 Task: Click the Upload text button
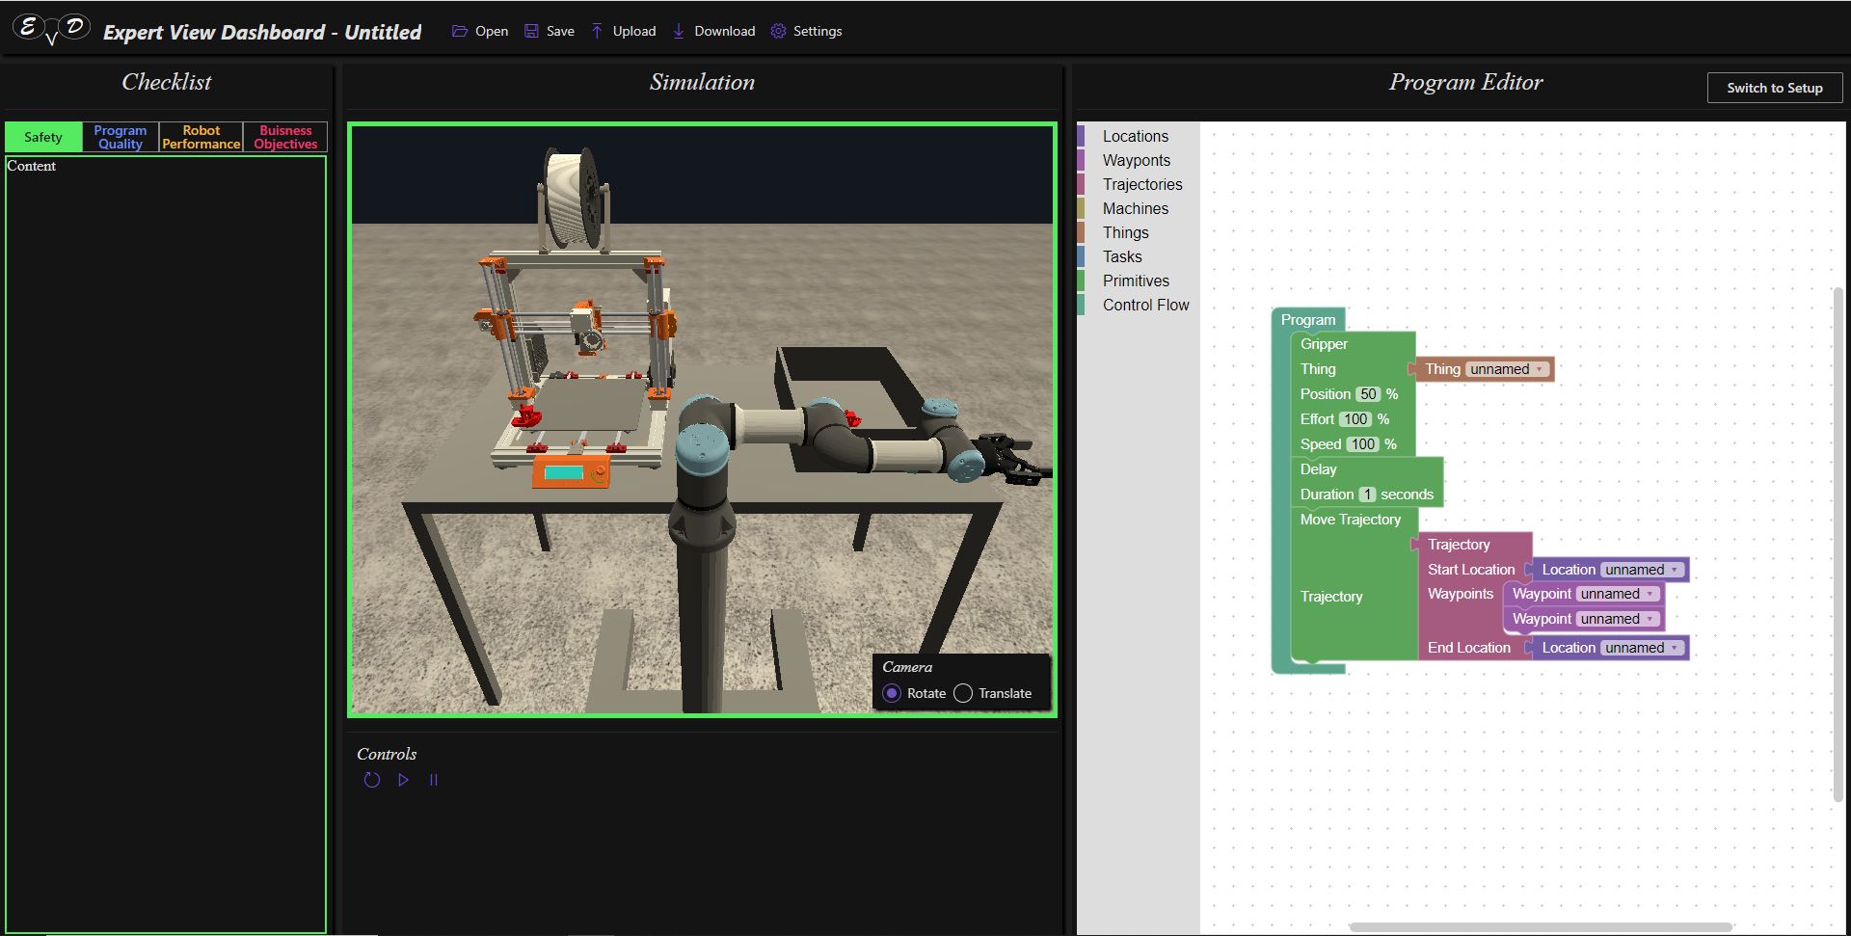click(634, 31)
